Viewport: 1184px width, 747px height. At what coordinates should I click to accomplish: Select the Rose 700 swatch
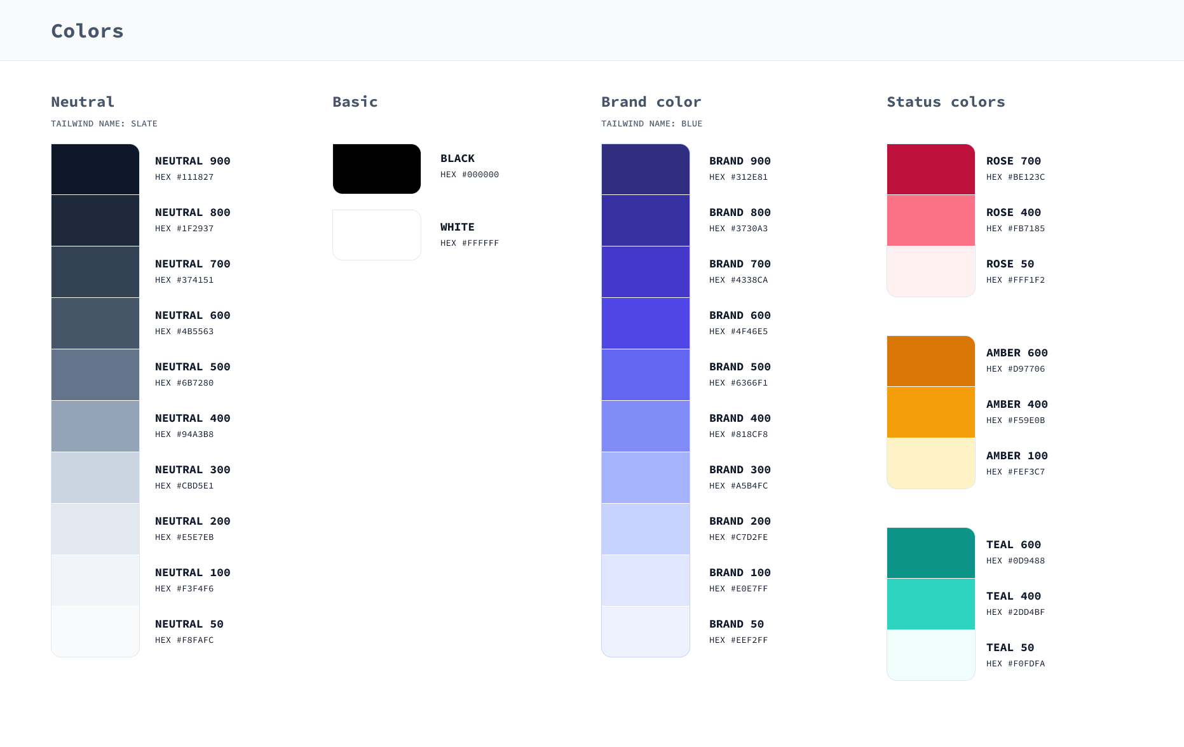pos(931,169)
